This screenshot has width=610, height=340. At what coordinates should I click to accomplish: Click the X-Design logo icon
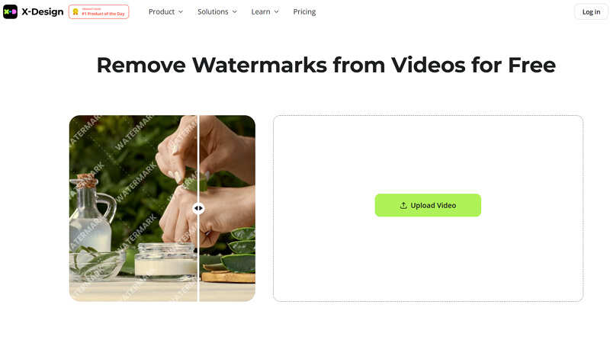pos(10,11)
